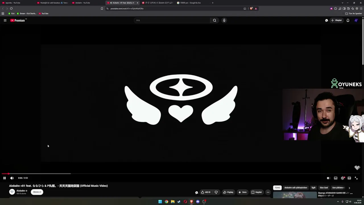Open Windows Start menu
364x205 pixels.
pos(160,202)
